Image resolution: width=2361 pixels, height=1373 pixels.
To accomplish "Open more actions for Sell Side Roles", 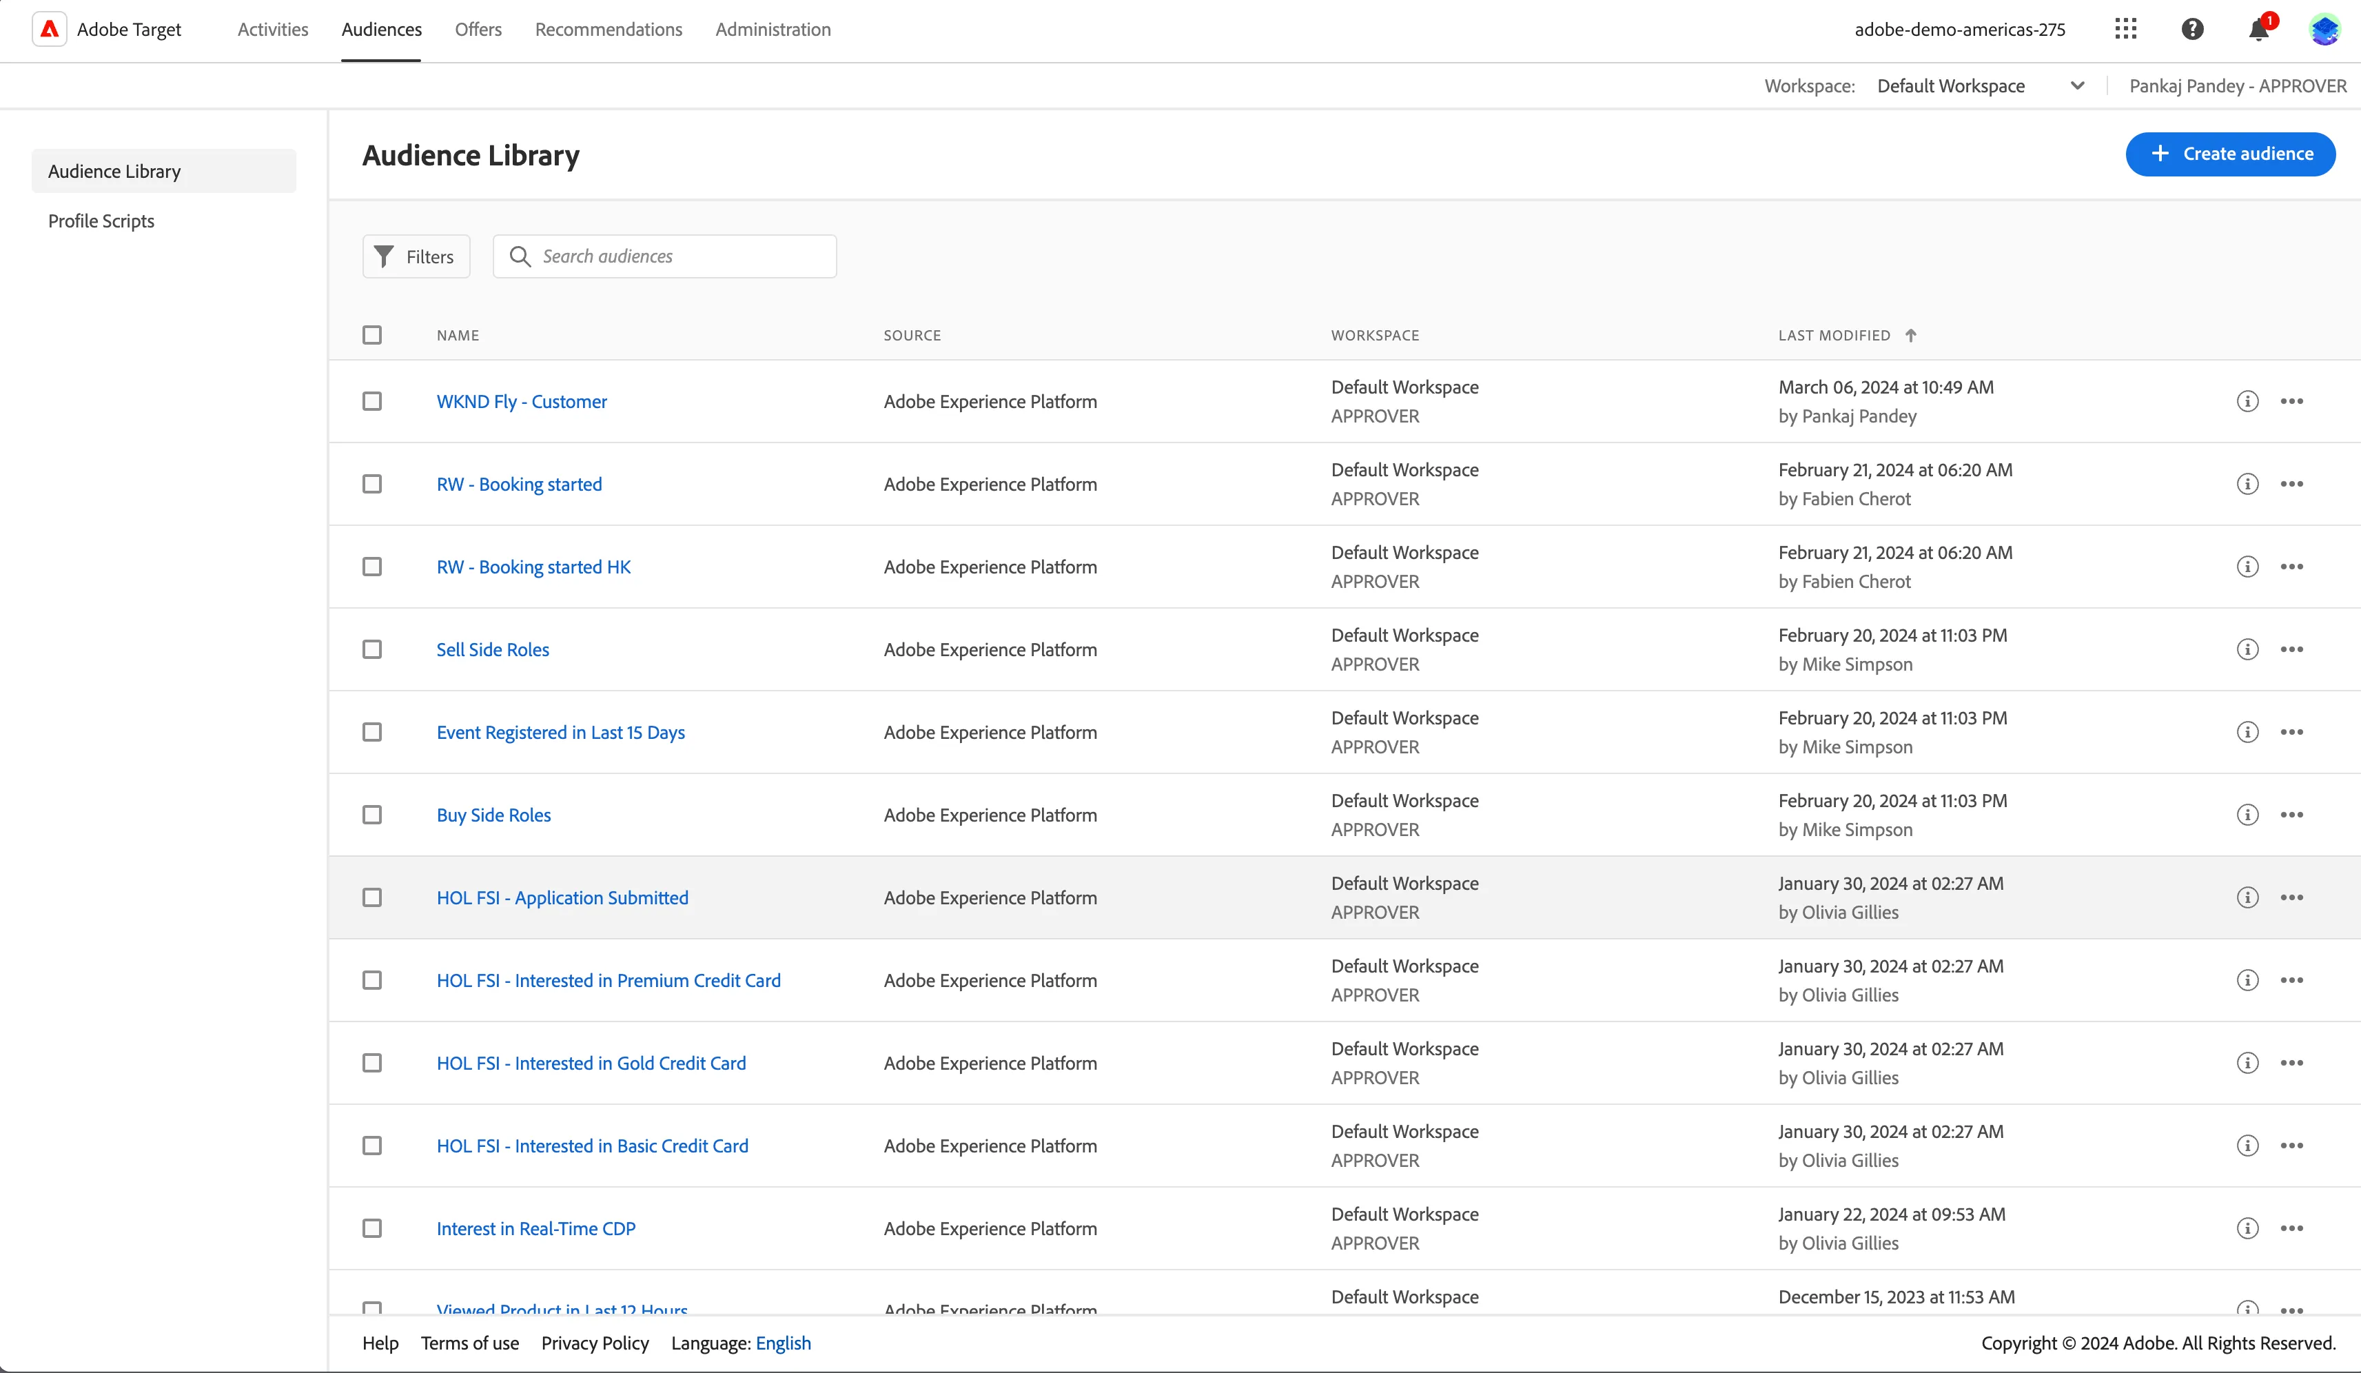I will click(2291, 649).
